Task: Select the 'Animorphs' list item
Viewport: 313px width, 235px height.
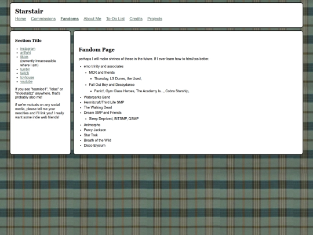Action: pyautogui.click(x=92, y=125)
